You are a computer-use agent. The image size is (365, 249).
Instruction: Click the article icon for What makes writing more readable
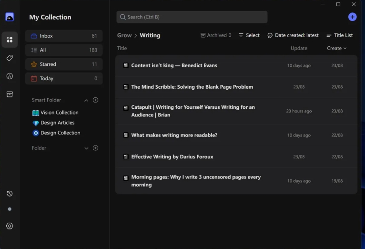pos(126,135)
